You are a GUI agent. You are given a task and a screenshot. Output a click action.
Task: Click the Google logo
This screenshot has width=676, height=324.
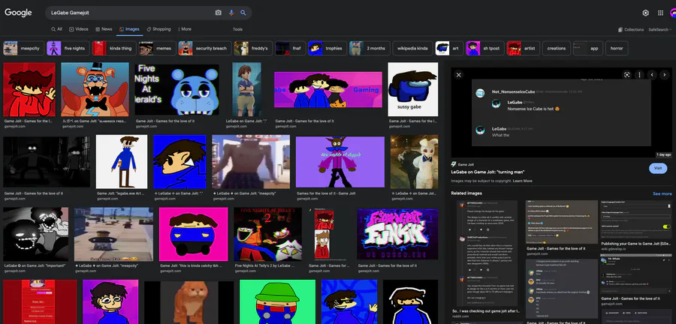[18, 13]
